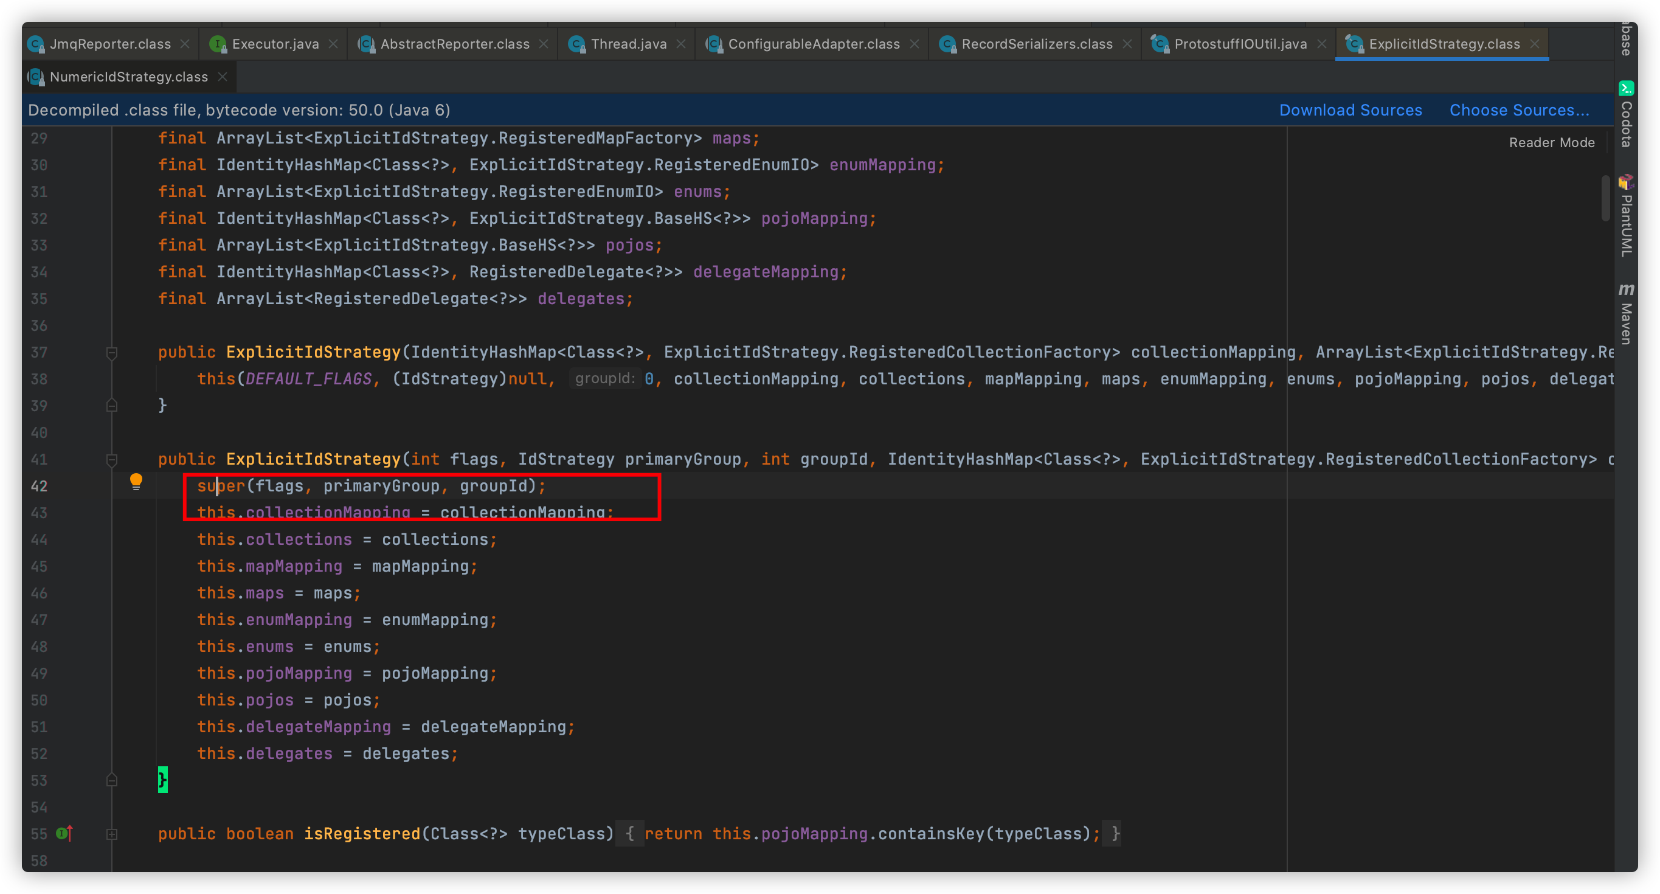Expand the folded isRegistered method on line 55
1660x894 pixels.
tap(111, 834)
